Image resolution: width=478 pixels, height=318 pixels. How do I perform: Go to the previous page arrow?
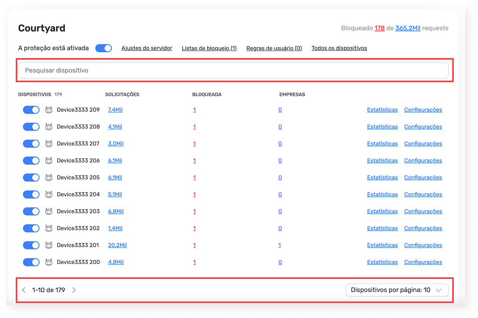click(x=24, y=290)
